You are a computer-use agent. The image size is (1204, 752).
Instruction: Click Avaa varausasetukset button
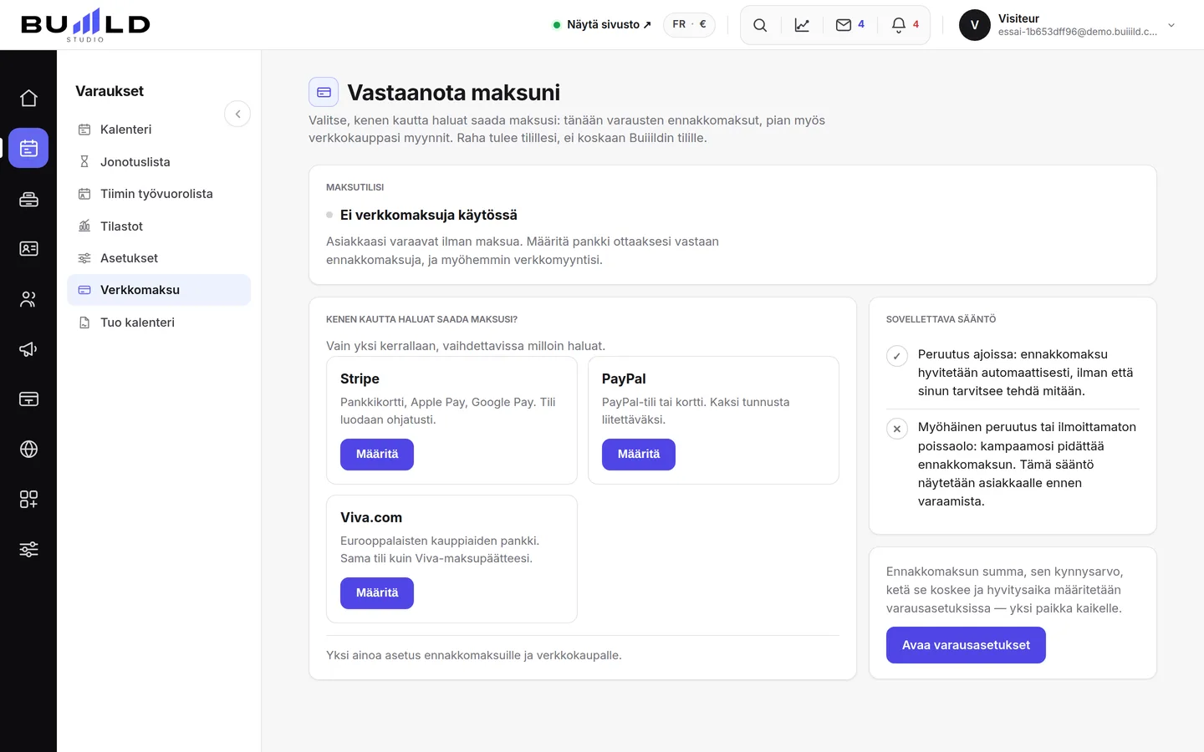966,645
